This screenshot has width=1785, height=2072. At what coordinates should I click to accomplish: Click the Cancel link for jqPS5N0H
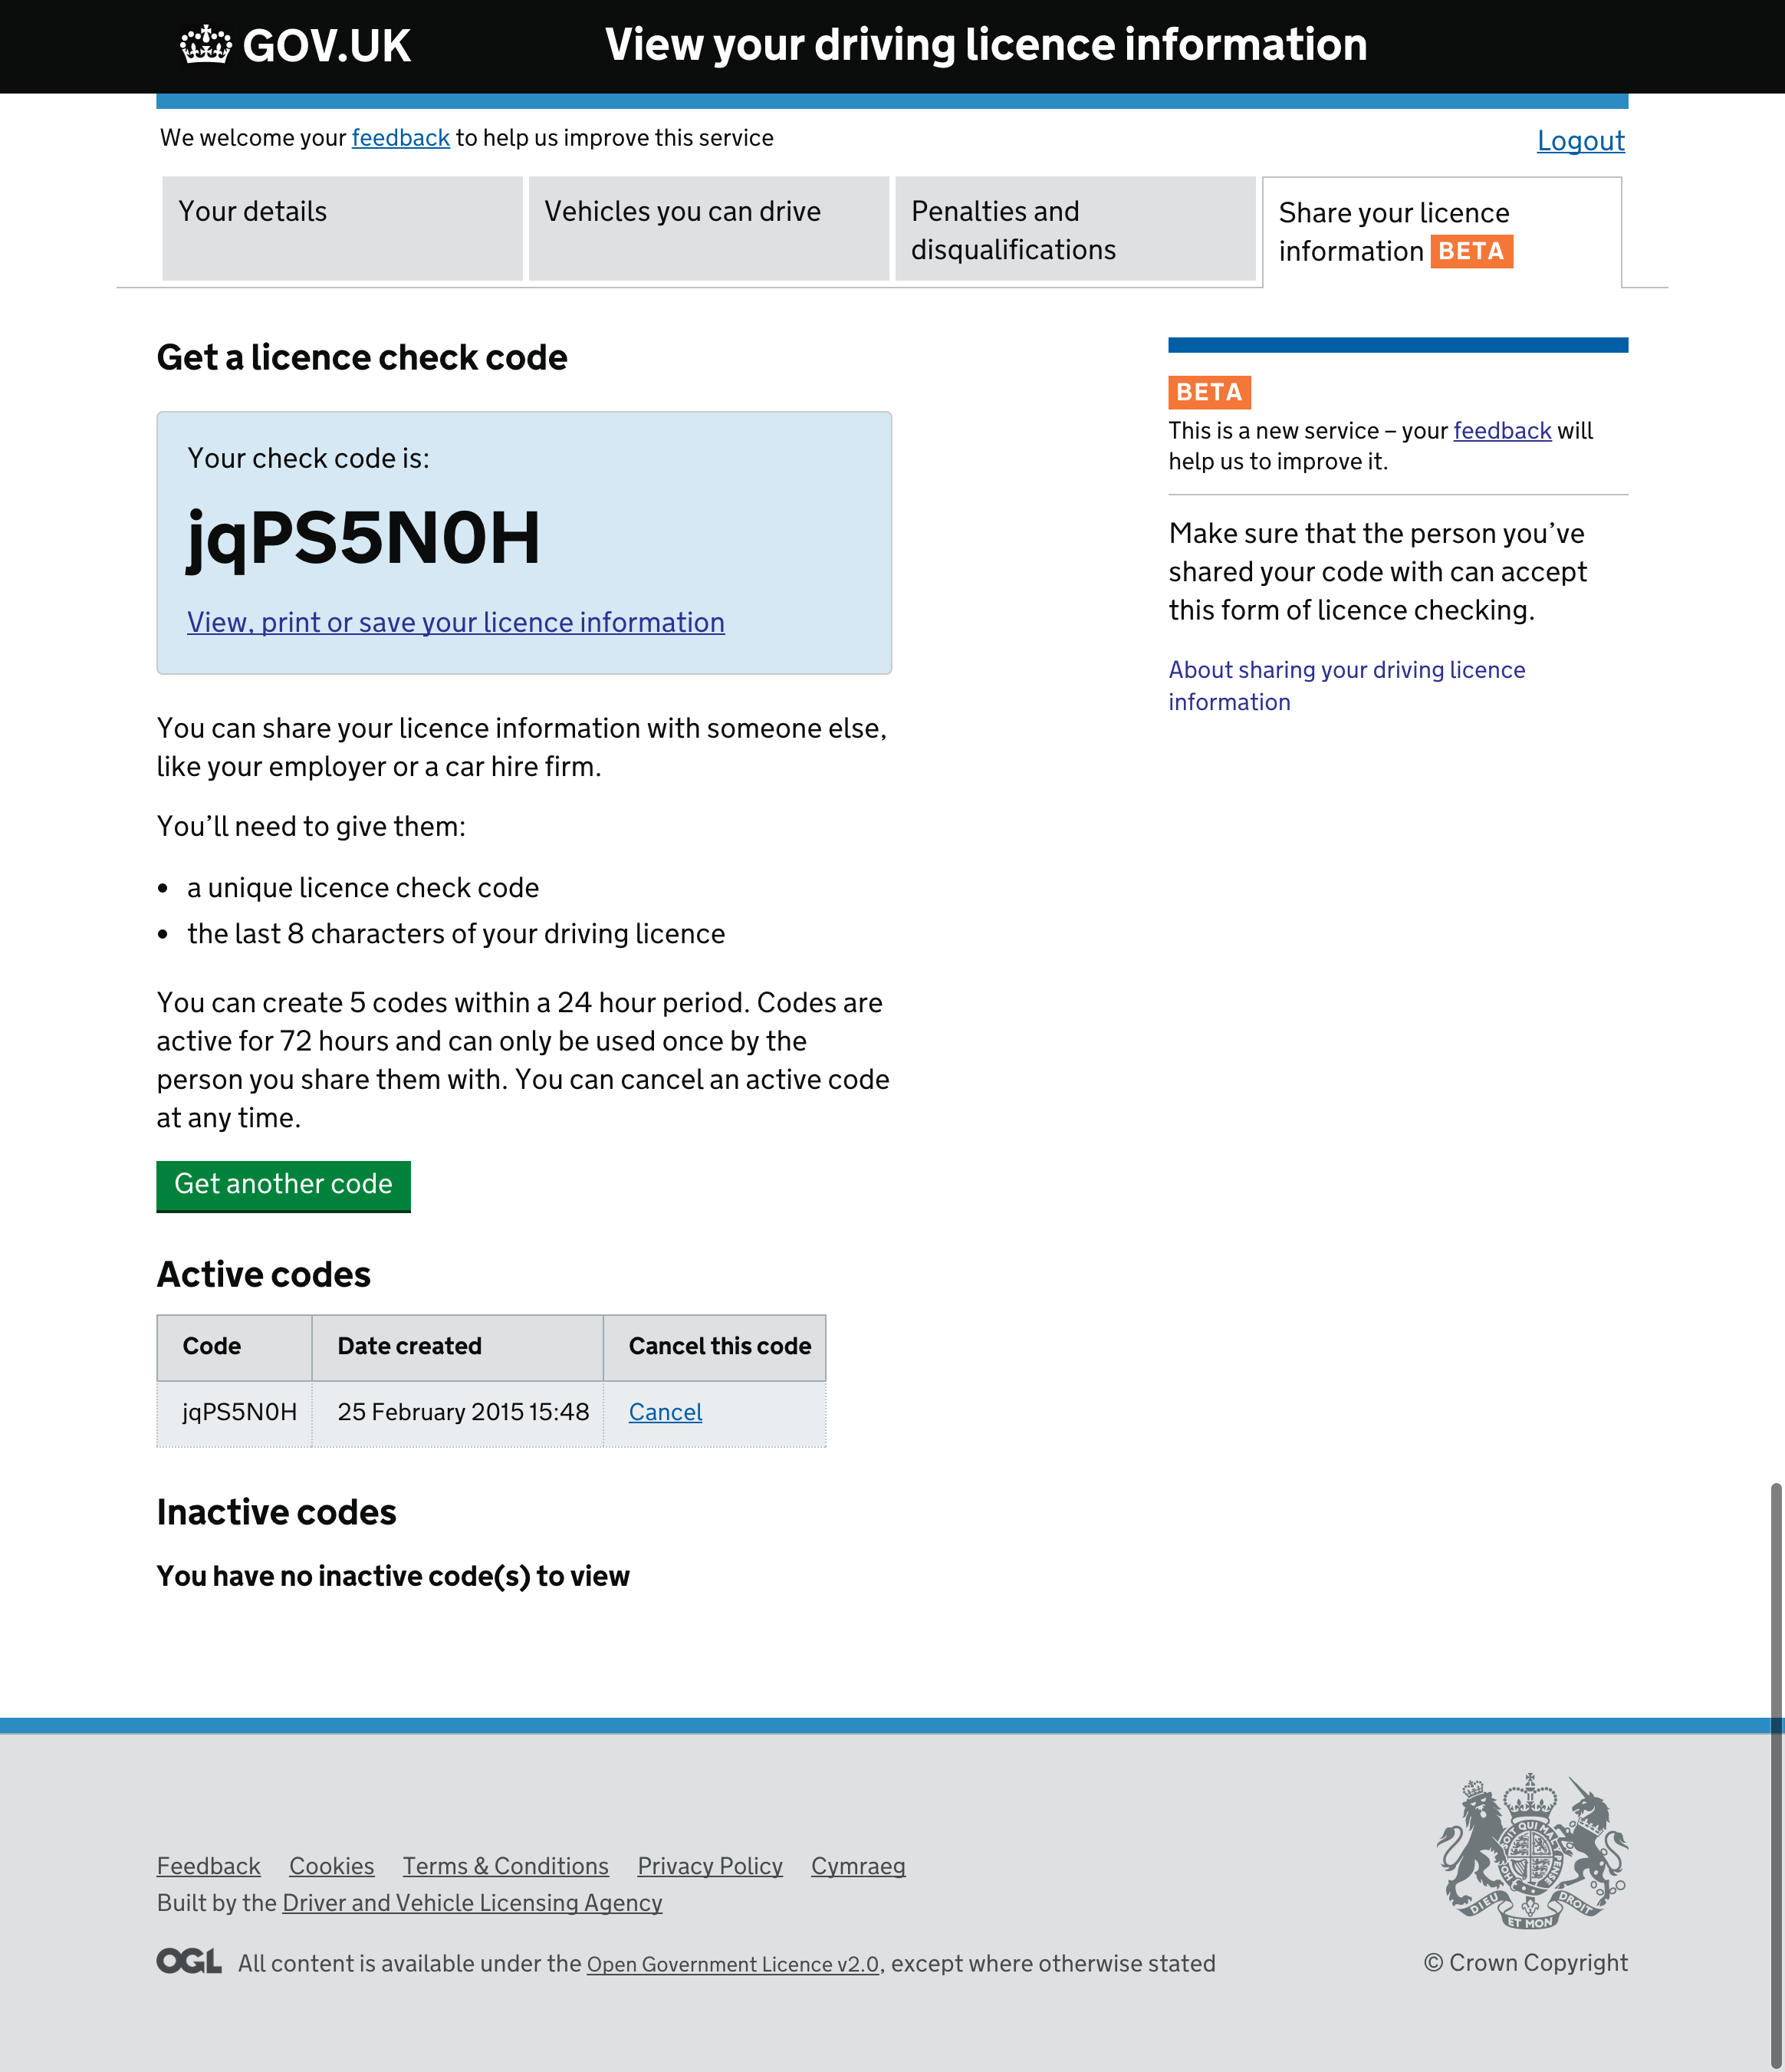pyautogui.click(x=664, y=1411)
